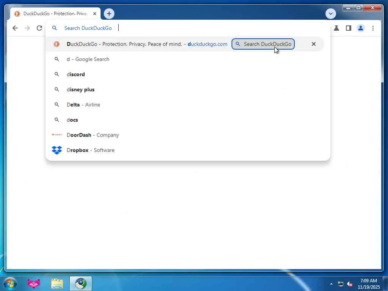Click the Dropbox logo icon
Screen dimensions: 388x291
[57, 150]
